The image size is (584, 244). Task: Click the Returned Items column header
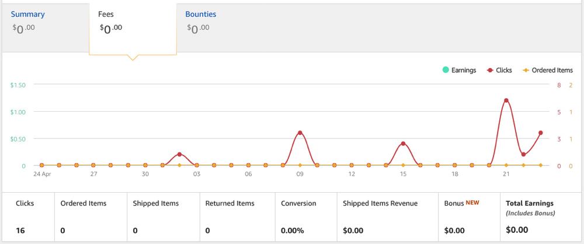click(230, 203)
